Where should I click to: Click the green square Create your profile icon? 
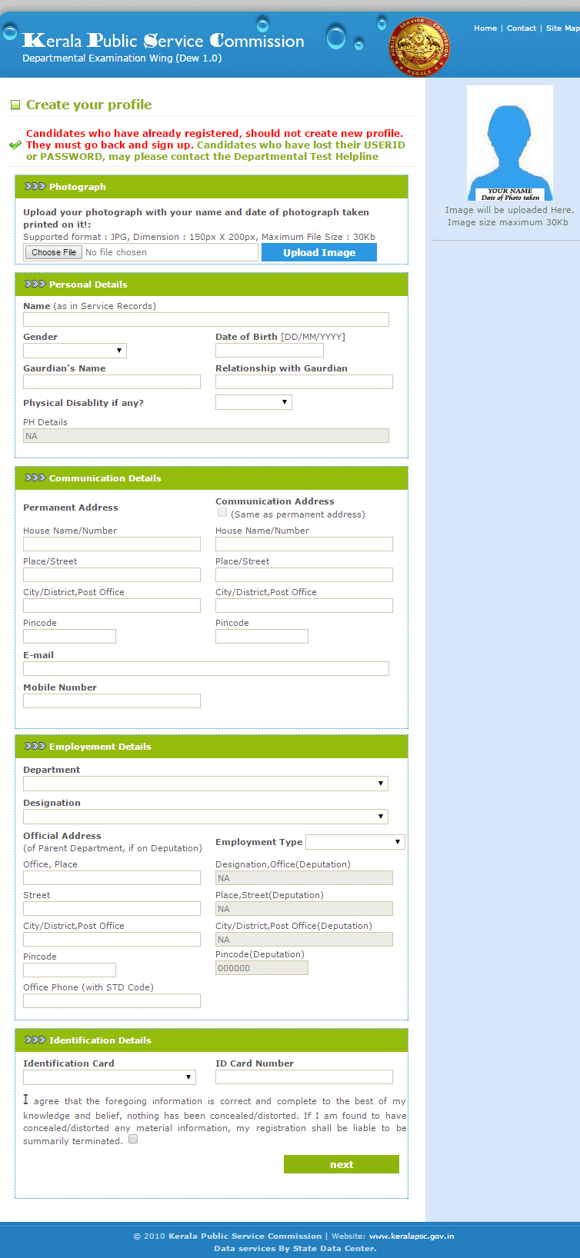[15, 105]
